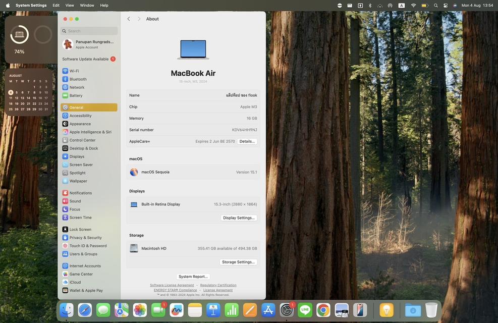Screen dimensions: 498x323
Task: Select Accessibility in the sidebar
Action: pos(89,116)
